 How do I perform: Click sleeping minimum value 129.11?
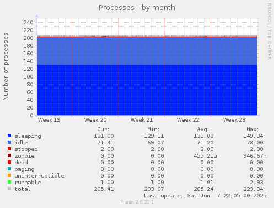click(x=154, y=136)
